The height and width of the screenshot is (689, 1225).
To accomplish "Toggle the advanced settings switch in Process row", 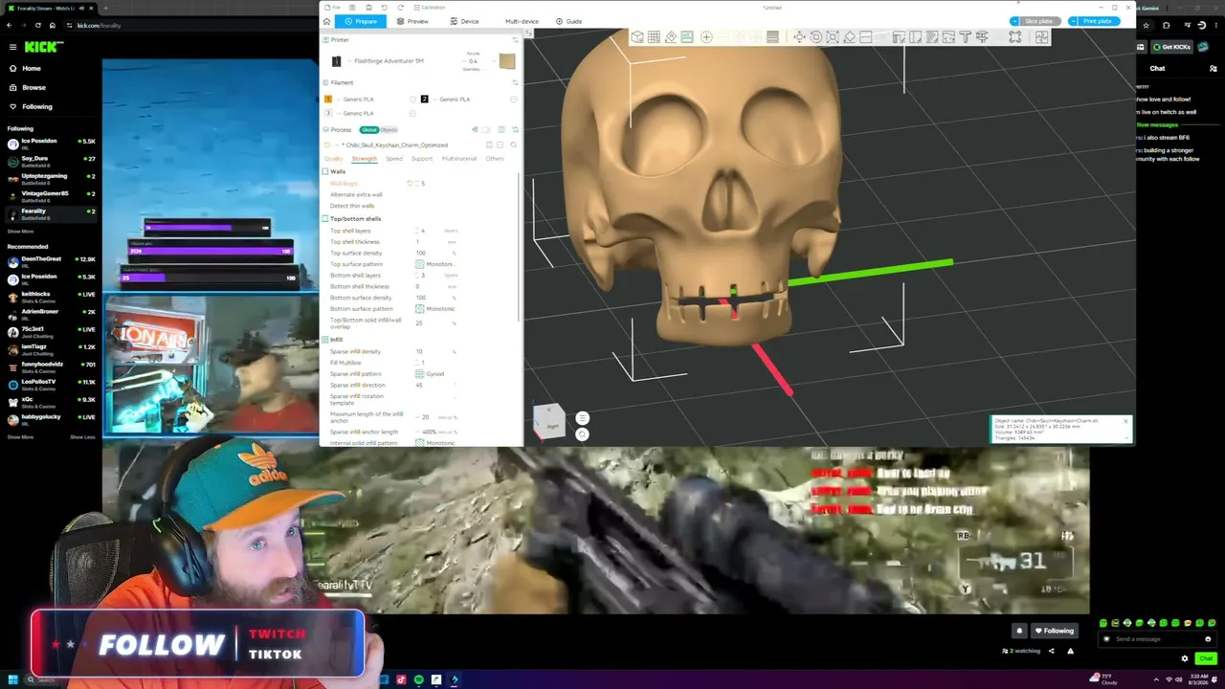I will (x=486, y=130).
